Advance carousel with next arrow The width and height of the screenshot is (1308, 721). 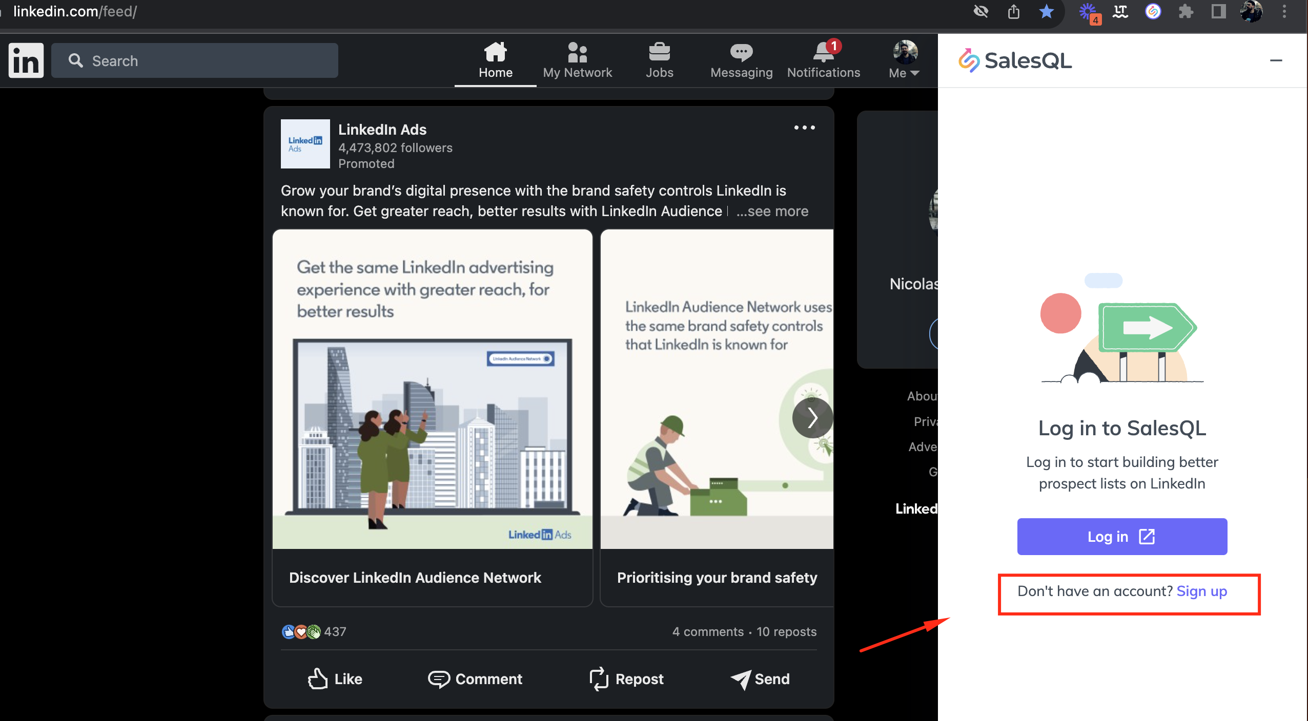coord(812,418)
